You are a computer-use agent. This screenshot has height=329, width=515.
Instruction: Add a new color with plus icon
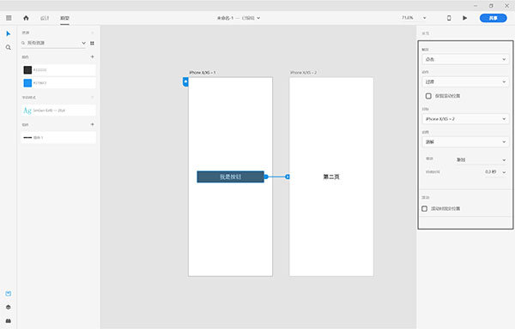pyautogui.click(x=93, y=57)
